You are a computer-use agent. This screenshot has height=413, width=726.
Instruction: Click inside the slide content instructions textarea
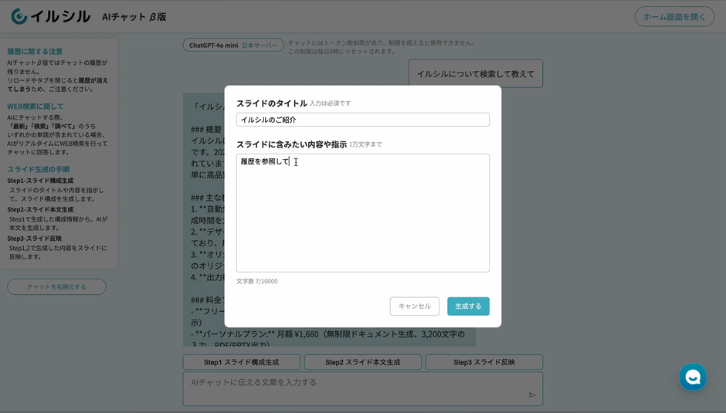[x=362, y=216]
